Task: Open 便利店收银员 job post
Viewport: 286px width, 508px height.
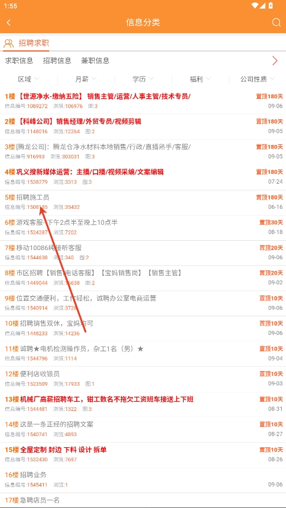Action: tap(143, 379)
